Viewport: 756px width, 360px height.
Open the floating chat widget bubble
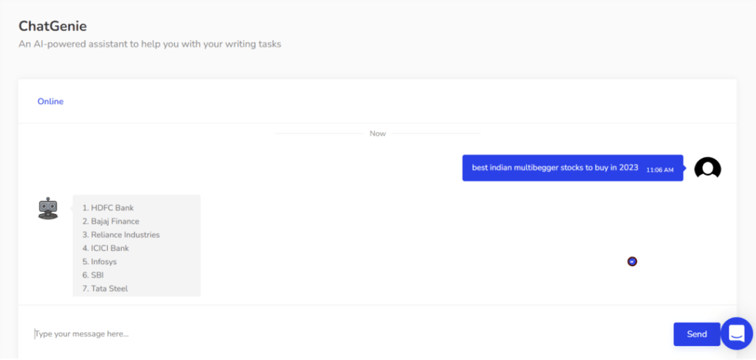click(x=736, y=334)
